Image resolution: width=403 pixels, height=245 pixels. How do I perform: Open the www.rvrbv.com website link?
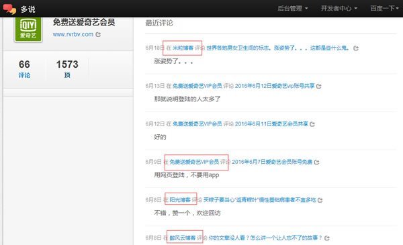tap(73, 34)
